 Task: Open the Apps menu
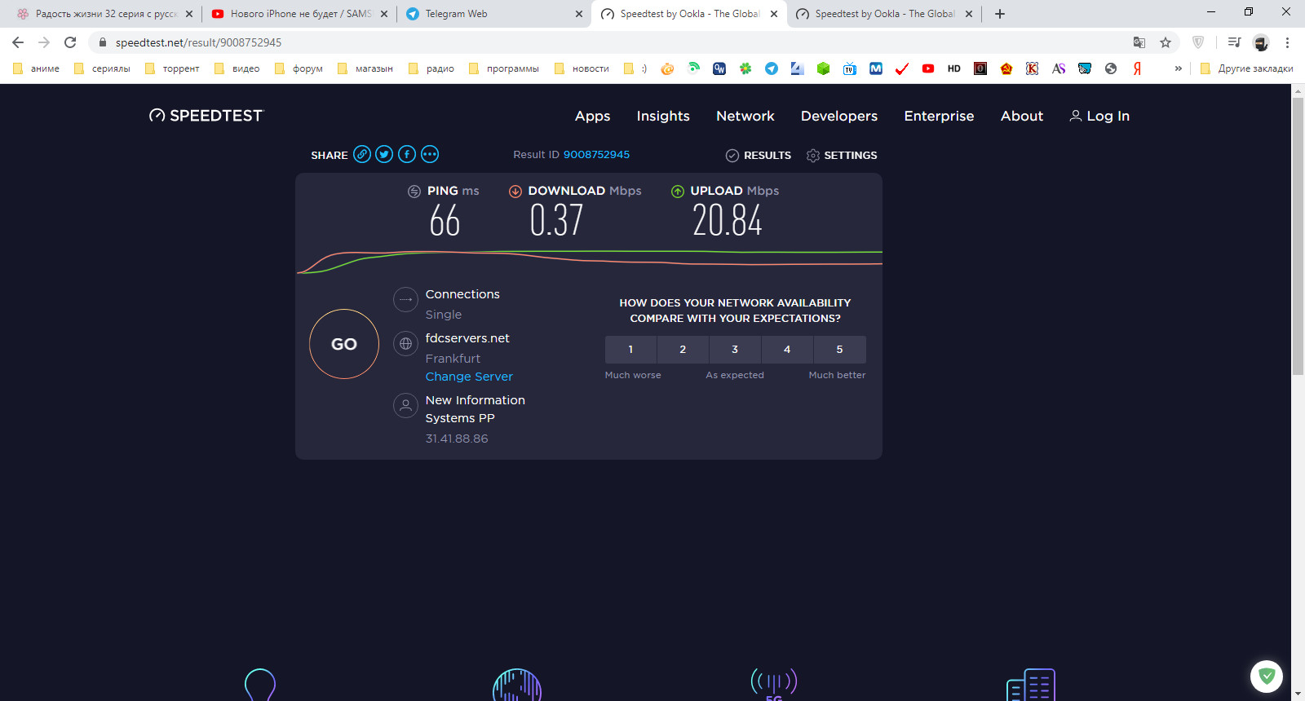click(x=592, y=116)
